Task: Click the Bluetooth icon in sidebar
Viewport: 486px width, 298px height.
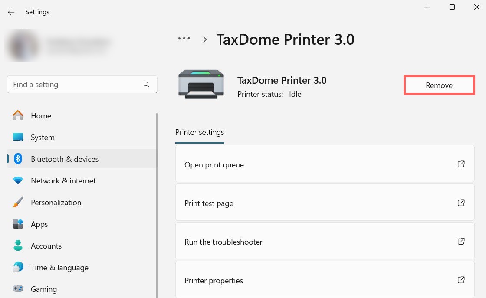Action: [18, 159]
